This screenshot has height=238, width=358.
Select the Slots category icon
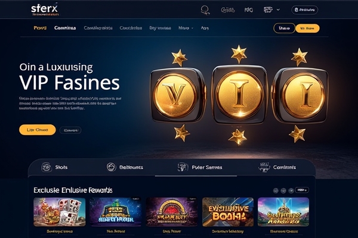coord(47,167)
